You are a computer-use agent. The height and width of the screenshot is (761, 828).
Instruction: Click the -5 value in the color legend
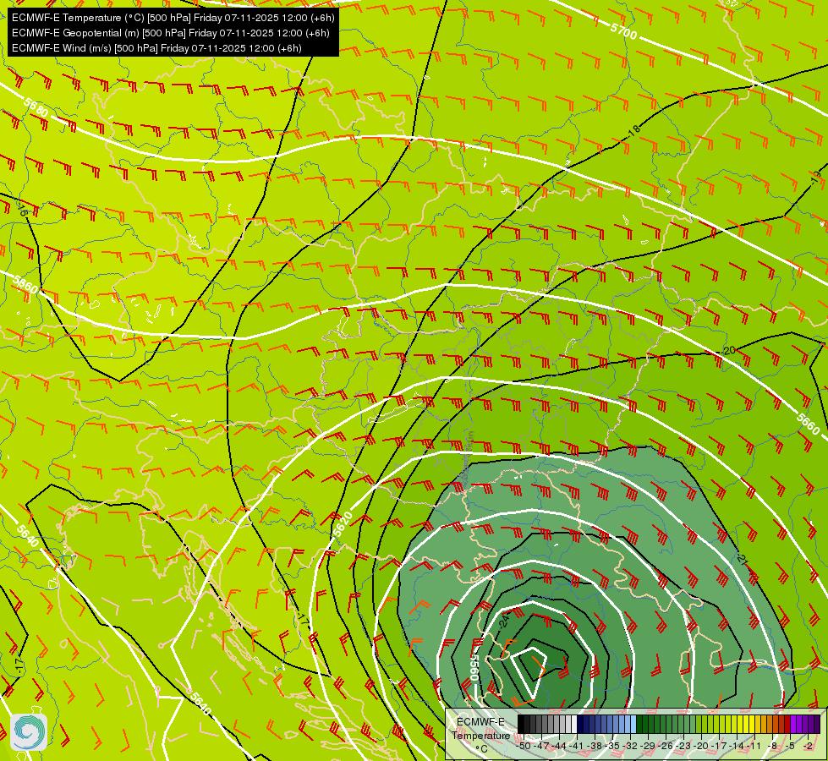coord(790,746)
